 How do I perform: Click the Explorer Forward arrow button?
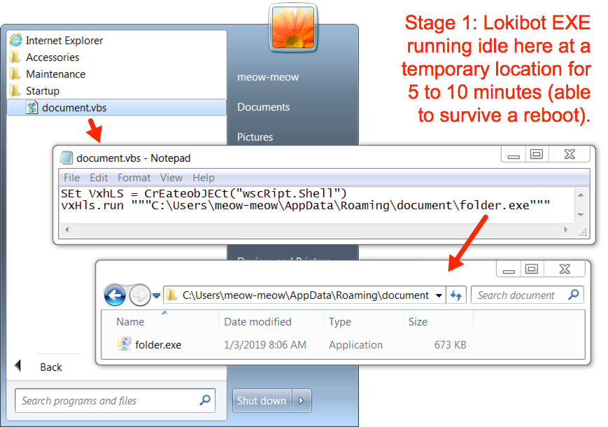[140, 295]
